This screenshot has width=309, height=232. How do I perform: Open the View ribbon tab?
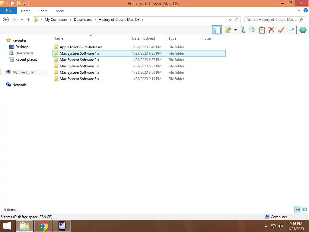pos(60,11)
